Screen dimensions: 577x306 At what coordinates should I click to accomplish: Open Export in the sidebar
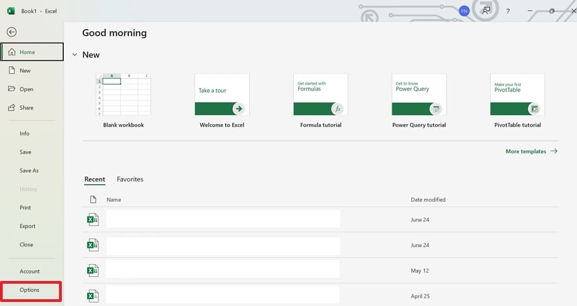point(28,226)
